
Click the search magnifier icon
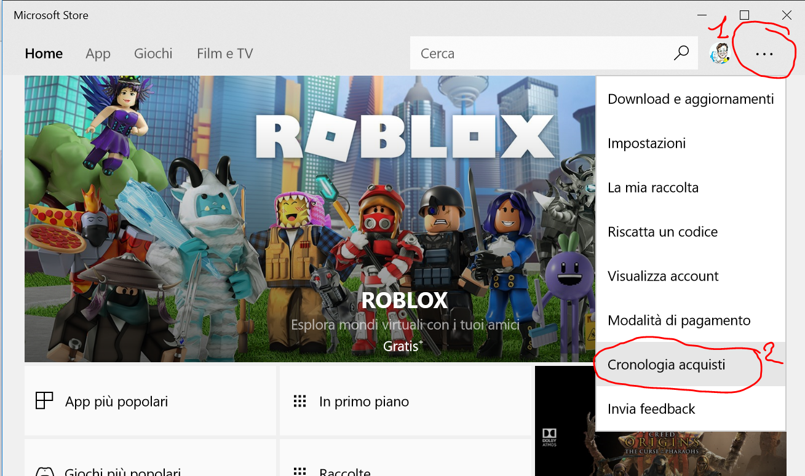[x=681, y=54]
